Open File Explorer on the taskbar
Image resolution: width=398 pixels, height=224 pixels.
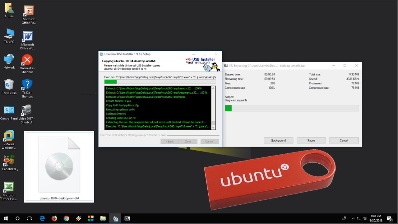pos(103,218)
